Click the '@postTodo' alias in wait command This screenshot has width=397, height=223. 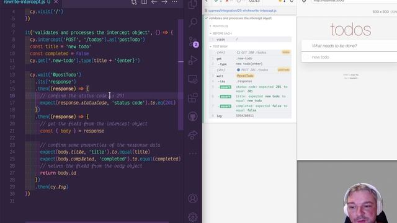245,76
